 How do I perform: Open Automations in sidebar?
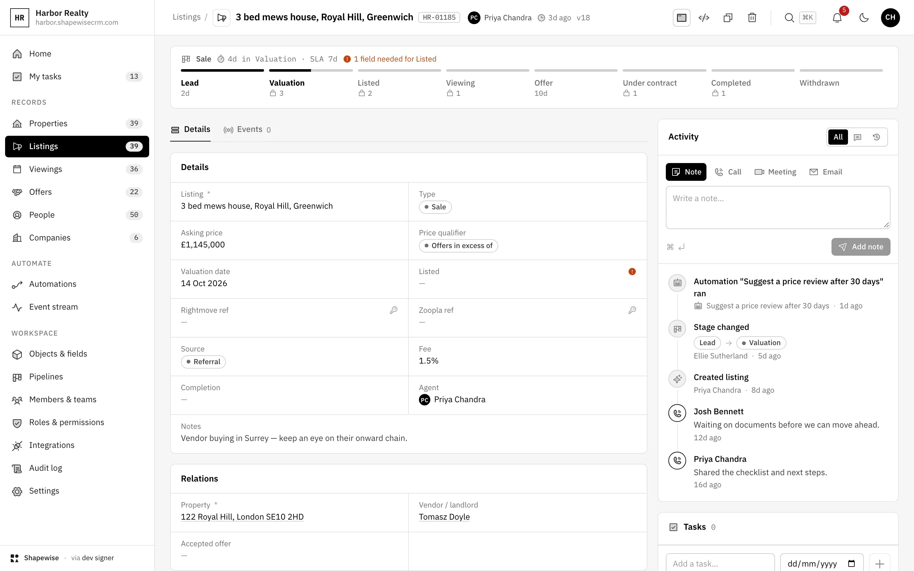[x=77, y=284]
